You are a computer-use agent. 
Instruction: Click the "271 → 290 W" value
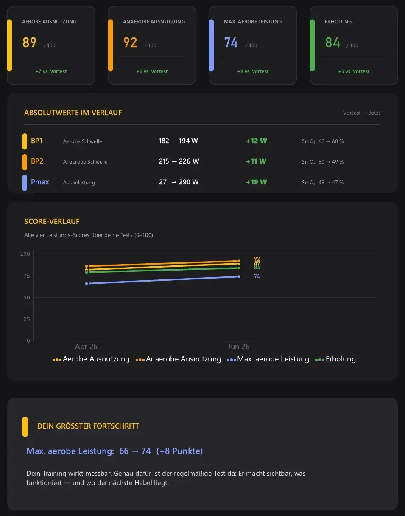tap(179, 182)
